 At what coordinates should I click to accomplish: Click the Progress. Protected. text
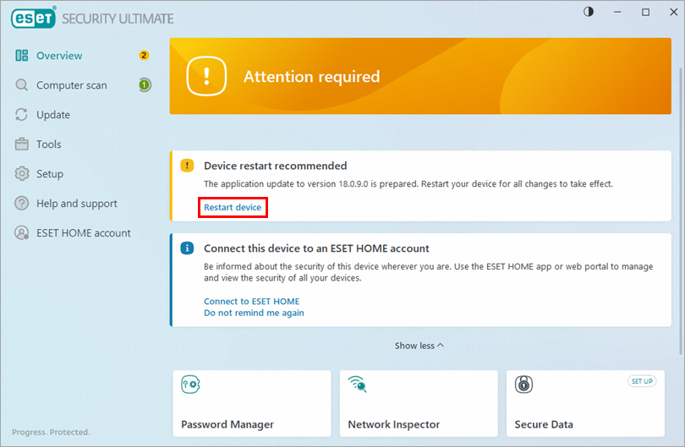coord(51,432)
